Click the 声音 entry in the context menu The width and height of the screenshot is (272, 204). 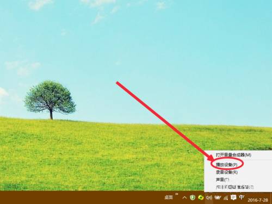click(x=222, y=180)
